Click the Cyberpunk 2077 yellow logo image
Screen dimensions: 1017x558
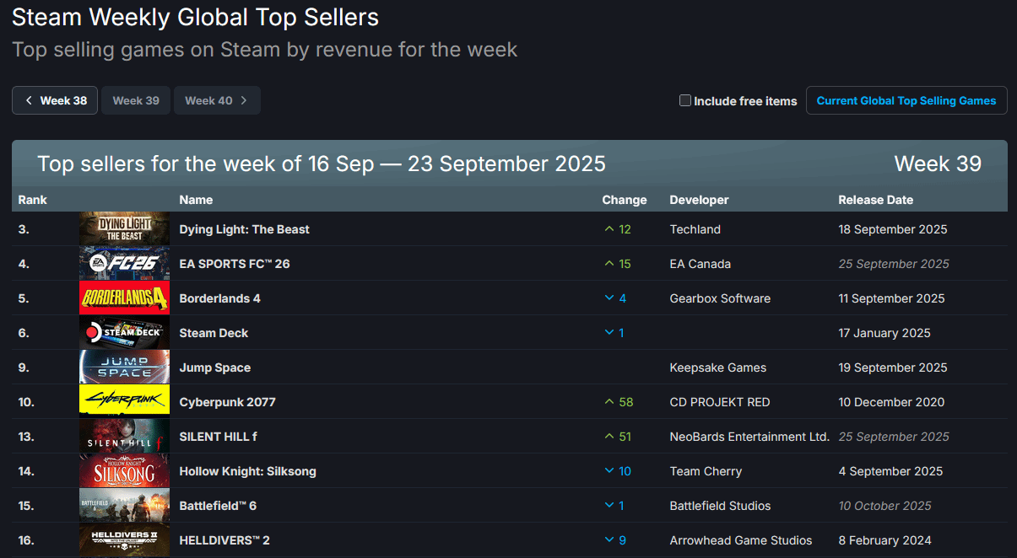[124, 402]
